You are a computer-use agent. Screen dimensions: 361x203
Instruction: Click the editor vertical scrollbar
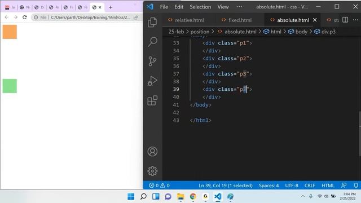pyautogui.click(x=360, y=134)
